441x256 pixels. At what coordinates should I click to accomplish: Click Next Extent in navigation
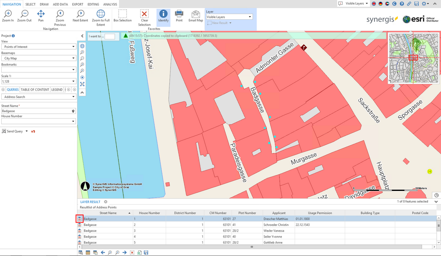tap(80, 14)
